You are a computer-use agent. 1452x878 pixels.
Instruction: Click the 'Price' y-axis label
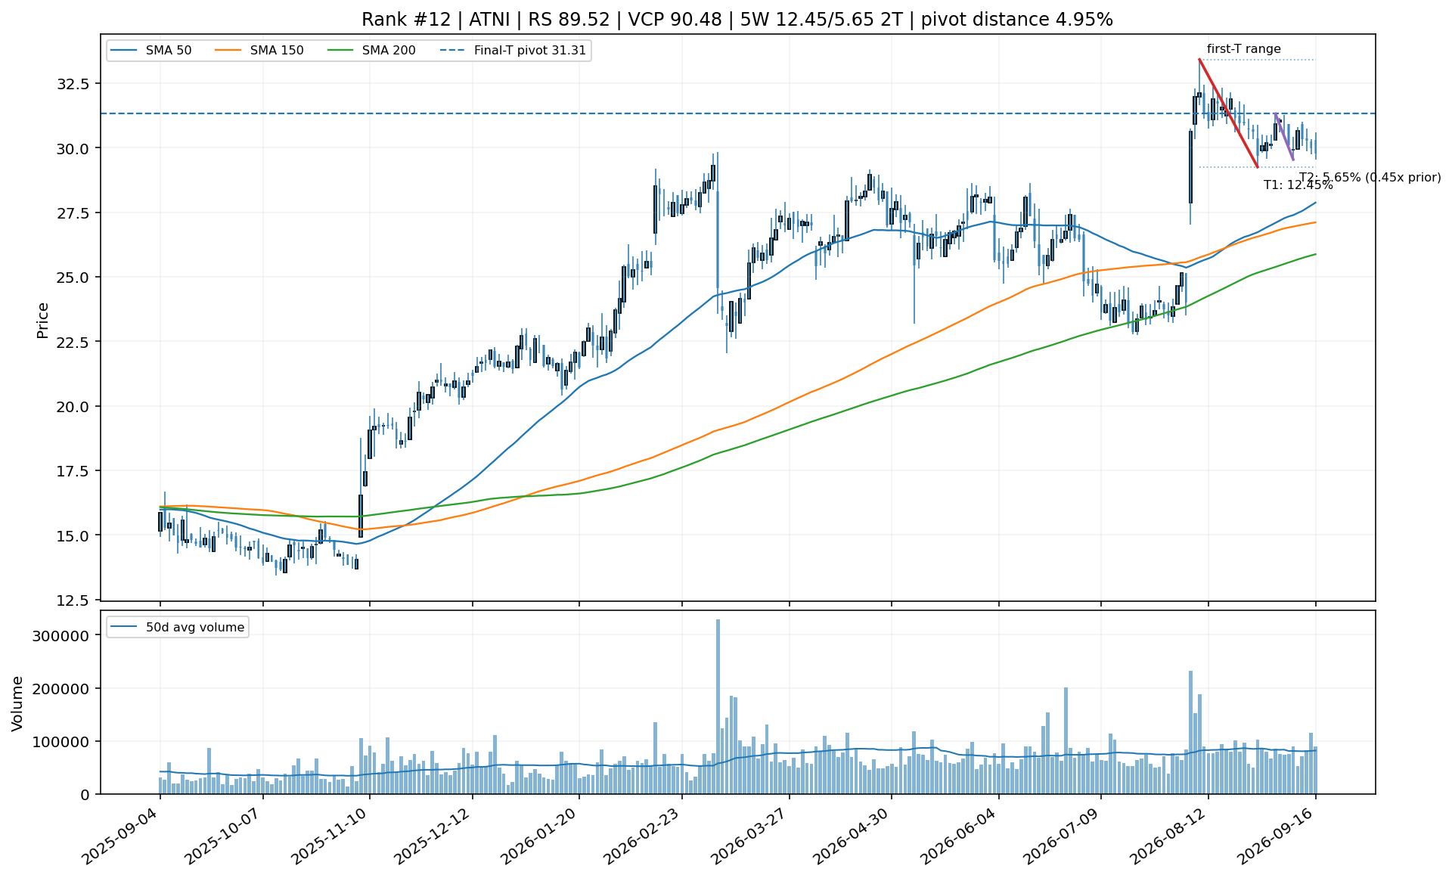click(43, 320)
